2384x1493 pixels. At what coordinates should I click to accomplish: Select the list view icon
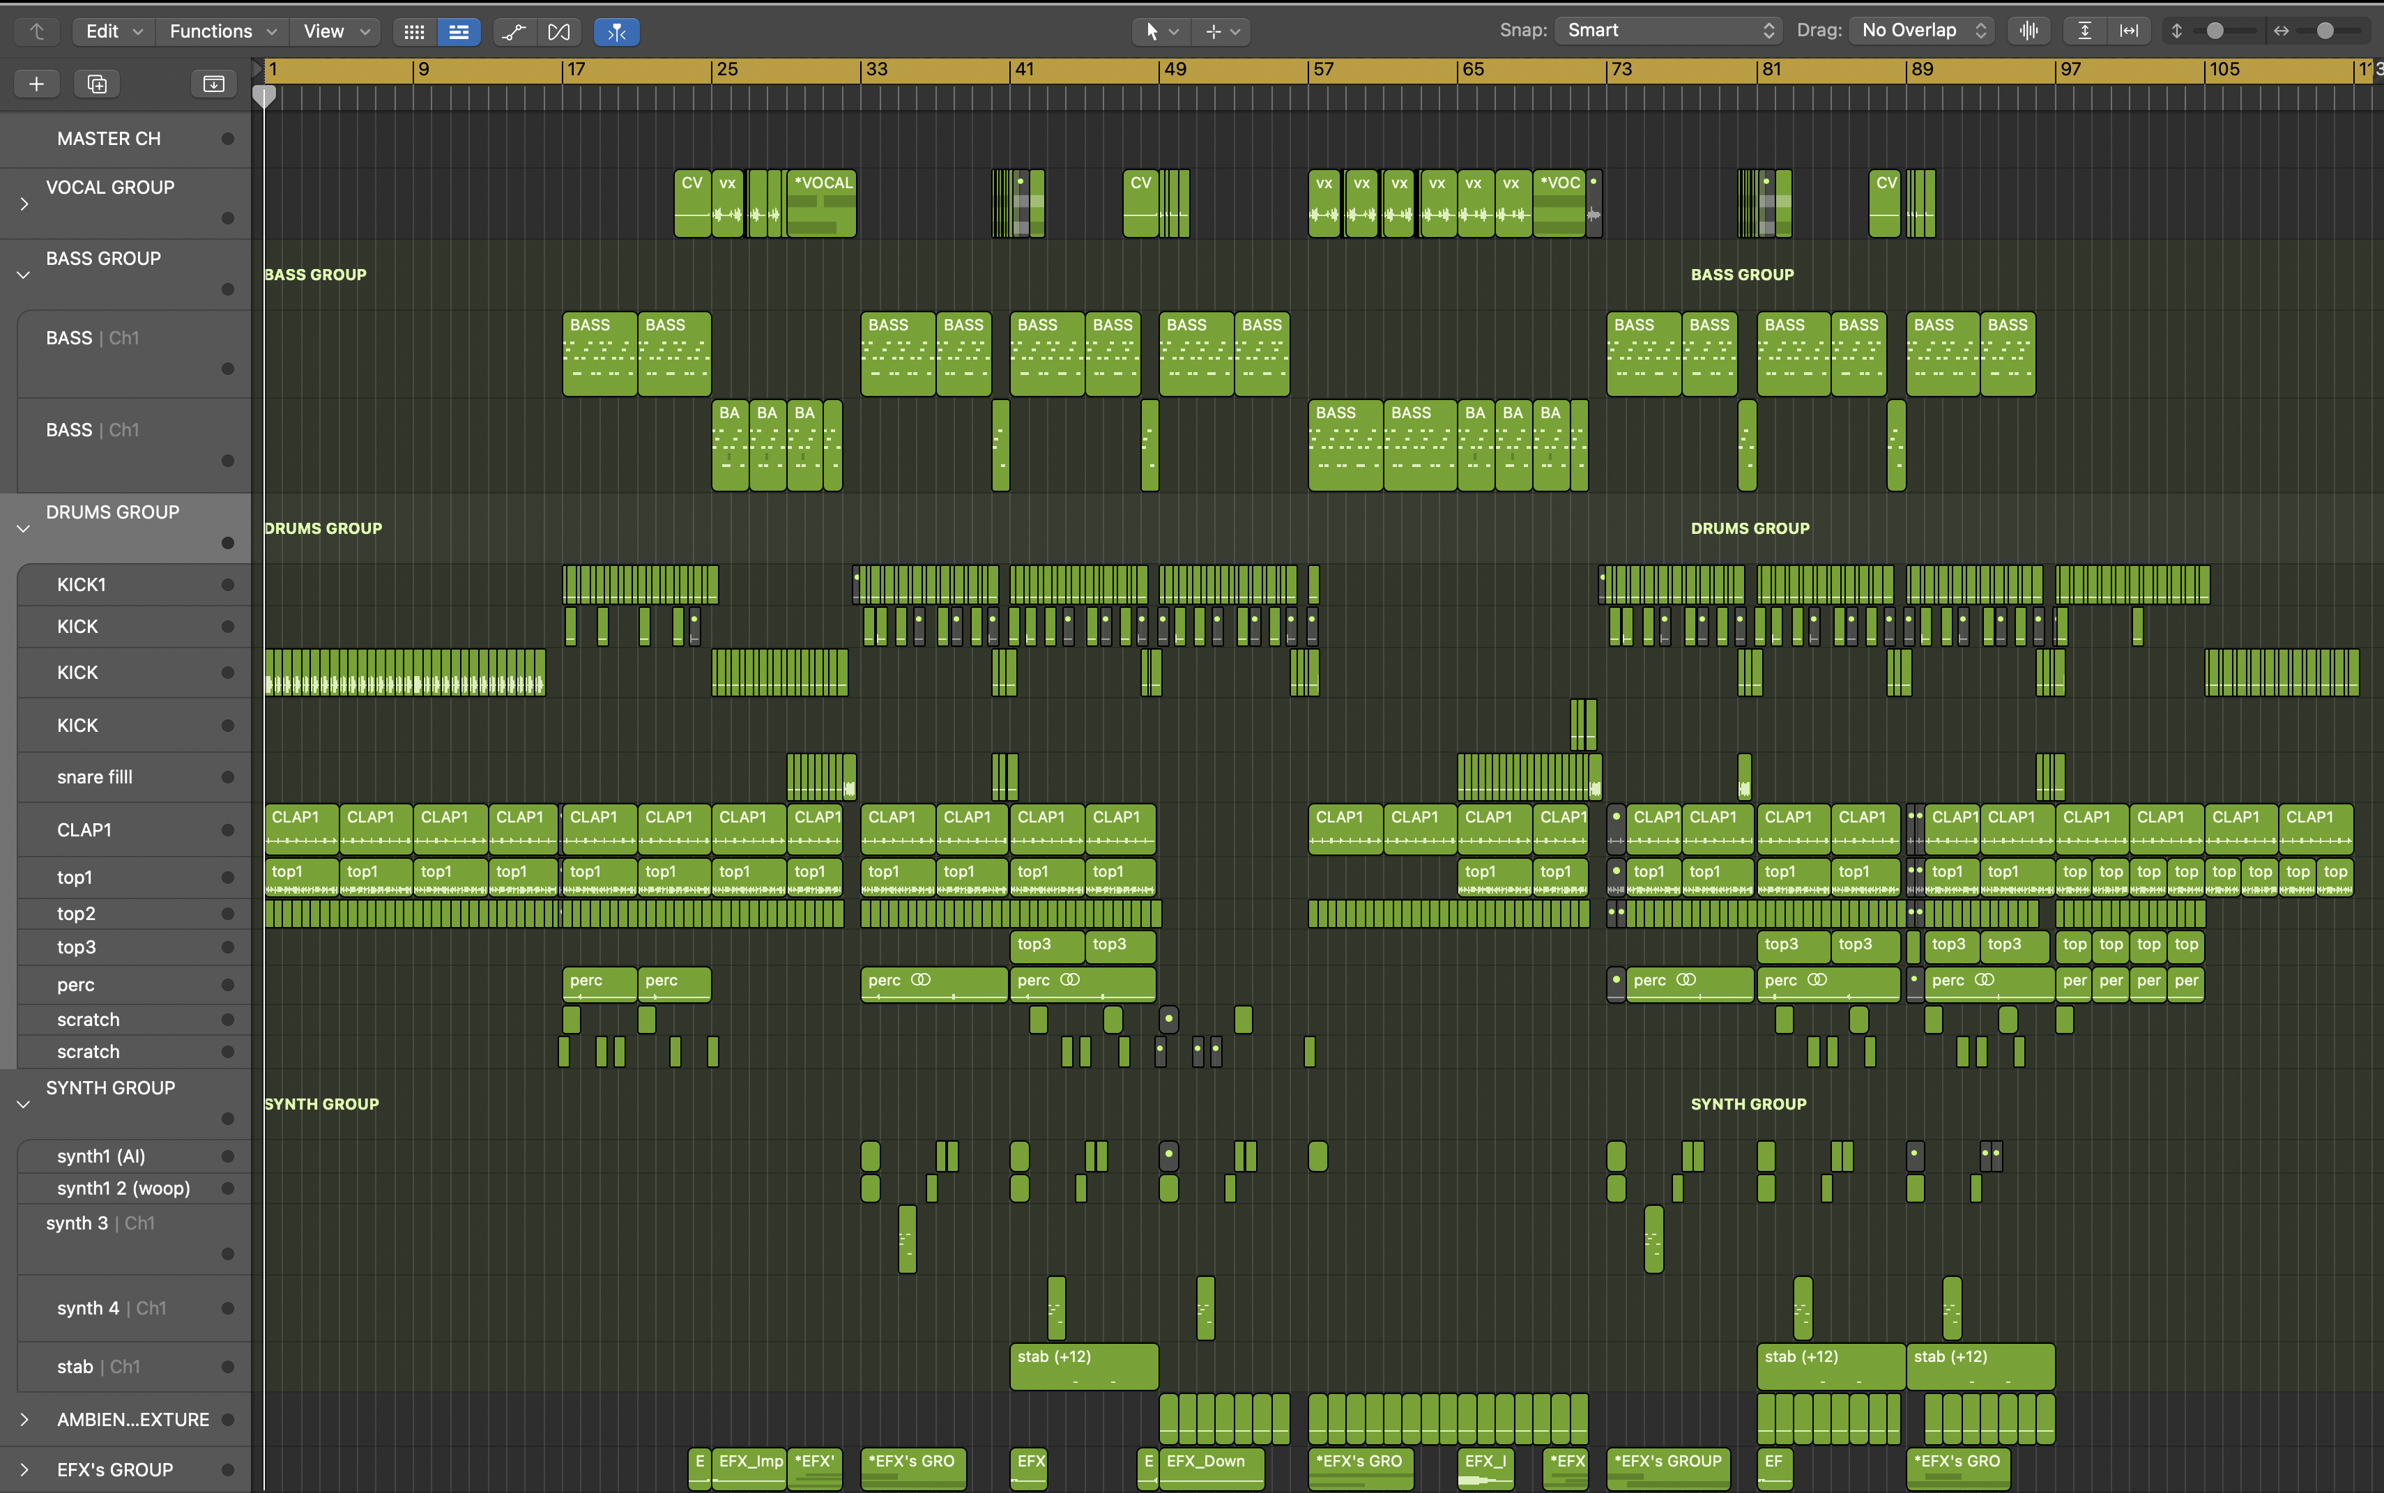459,31
